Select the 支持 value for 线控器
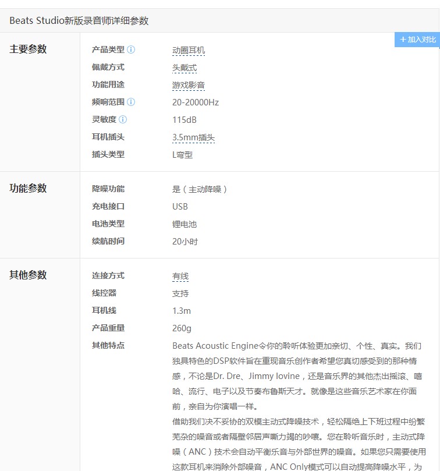This screenshot has height=471, width=440. coord(180,293)
